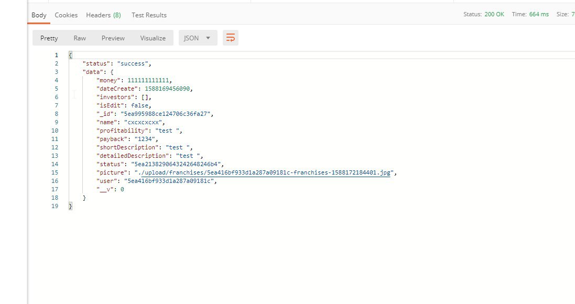This screenshot has height=304, width=575.
Task: Click the "5ea2138290643242648246b4" status value
Action: point(176,164)
